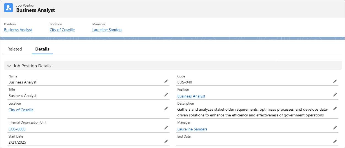Edit the Location field pencil icon
This screenshot has height=148, width=345.
[x=166, y=108]
